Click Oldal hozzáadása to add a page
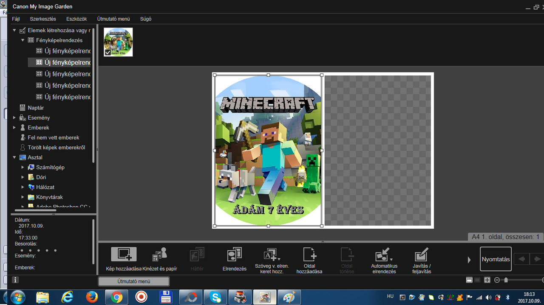 (x=309, y=260)
